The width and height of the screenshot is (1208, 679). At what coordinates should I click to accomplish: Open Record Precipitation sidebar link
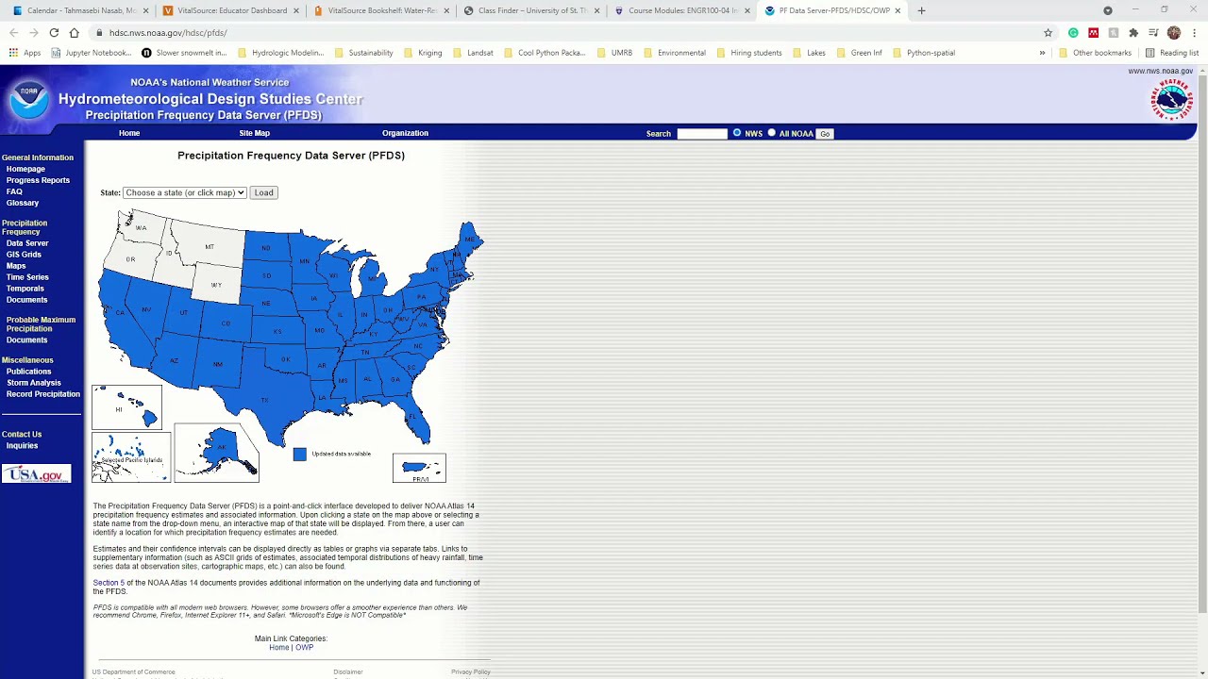pos(43,394)
